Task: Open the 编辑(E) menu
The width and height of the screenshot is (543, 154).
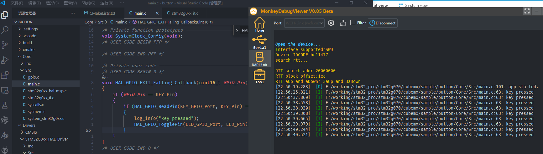Action: click(x=34, y=3)
